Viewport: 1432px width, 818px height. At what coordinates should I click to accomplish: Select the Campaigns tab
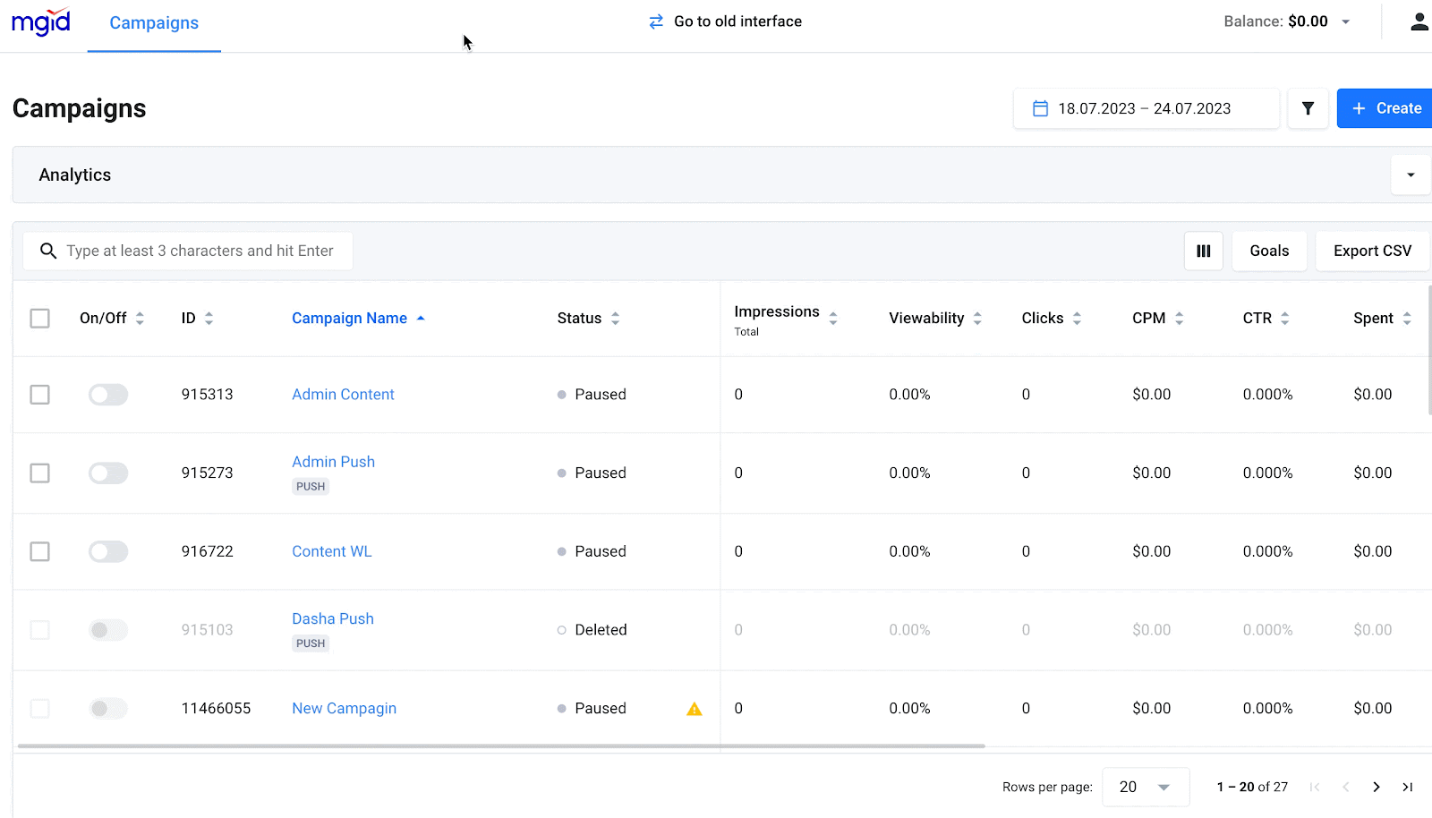pyautogui.click(x=153, y=24)
